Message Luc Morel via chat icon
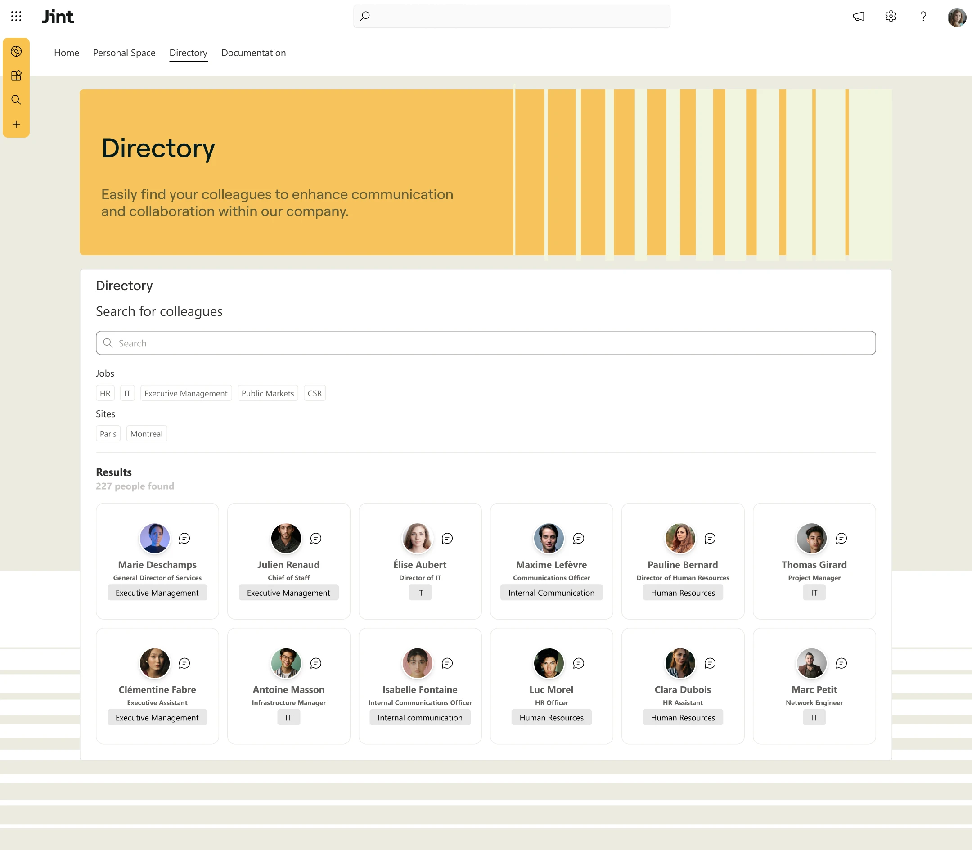 coord(578,663)
